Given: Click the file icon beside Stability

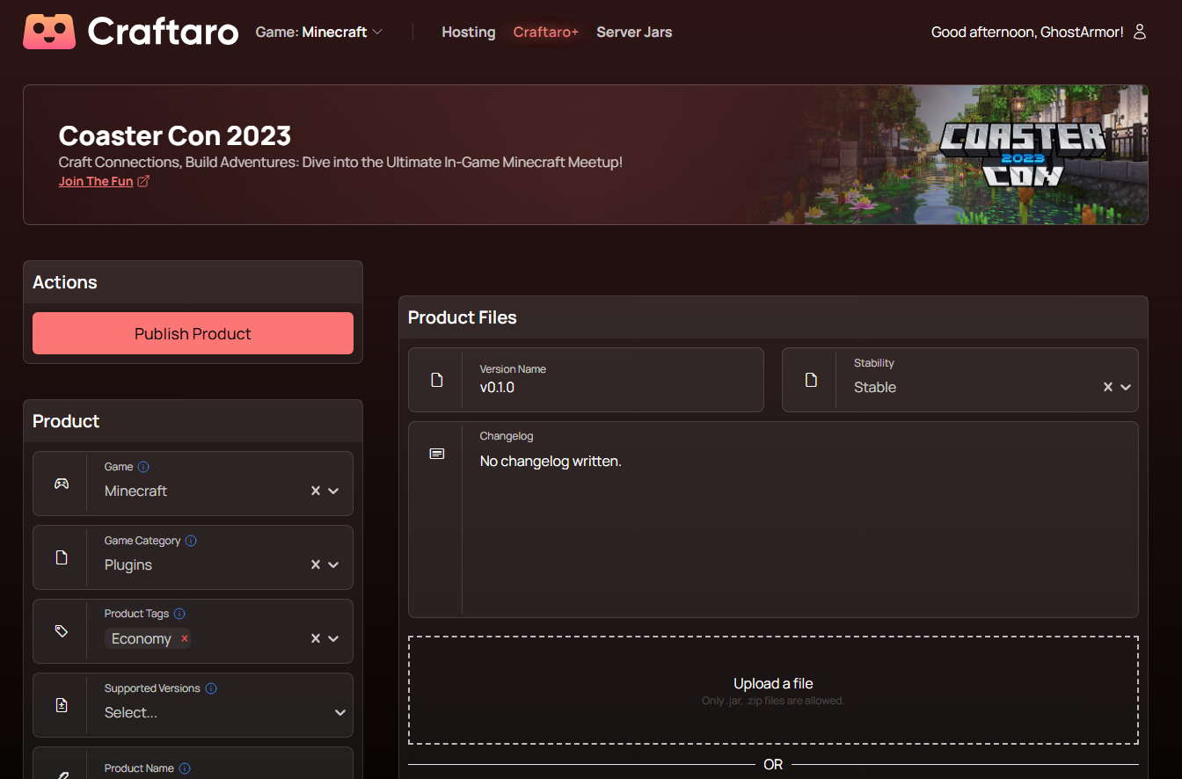Looking at the screenshot, I should point(811,380).
